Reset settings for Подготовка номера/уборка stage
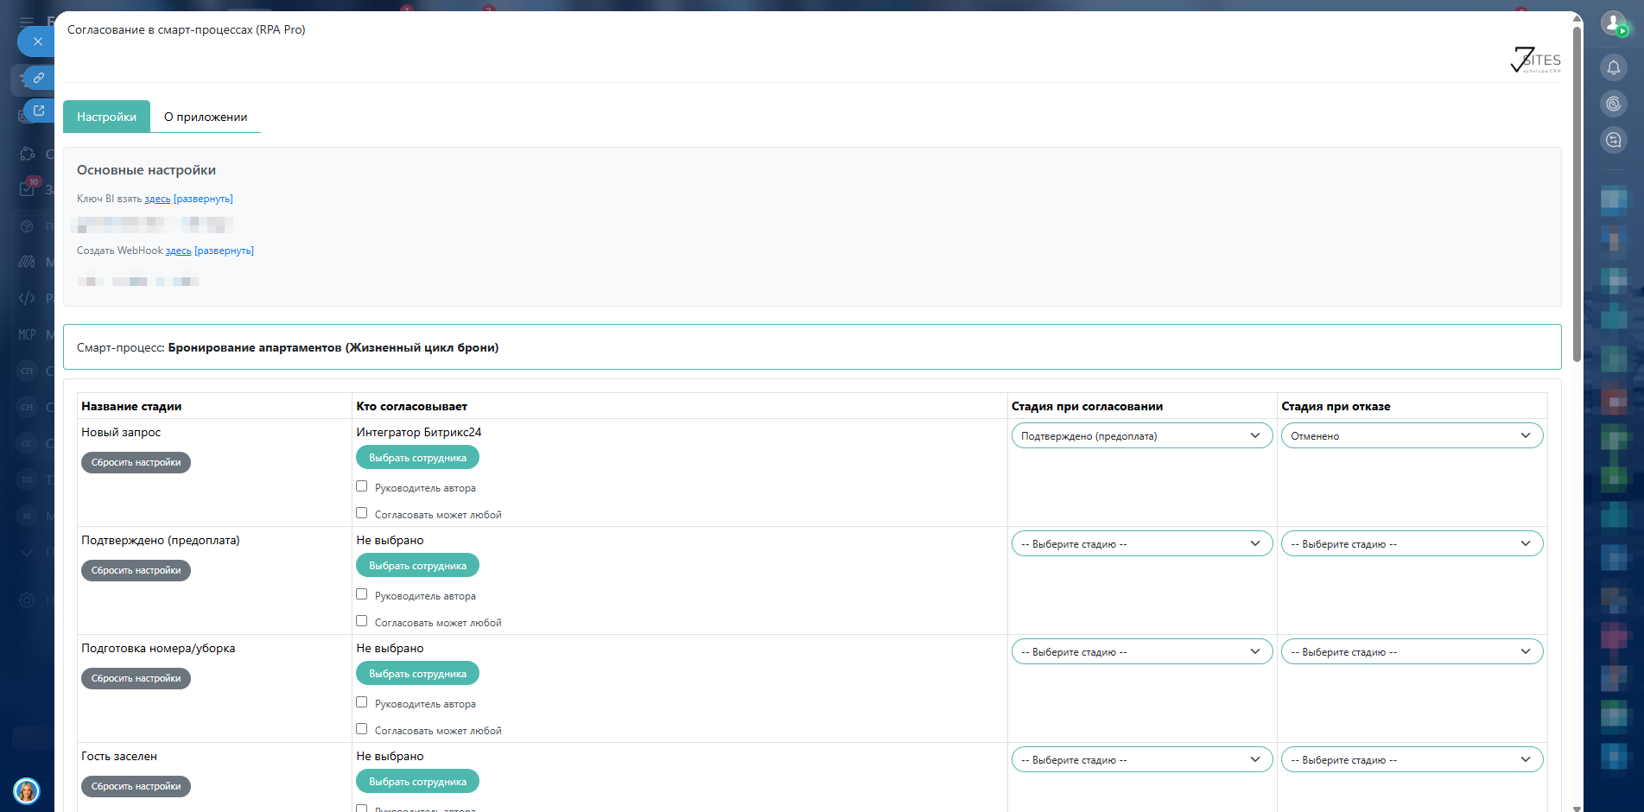1644x812 pixels. point(136,678)
